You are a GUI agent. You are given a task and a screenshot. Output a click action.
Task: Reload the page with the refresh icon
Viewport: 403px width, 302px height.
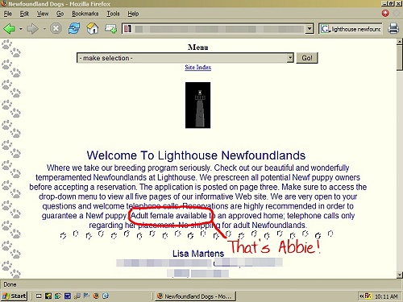[74, 28]
